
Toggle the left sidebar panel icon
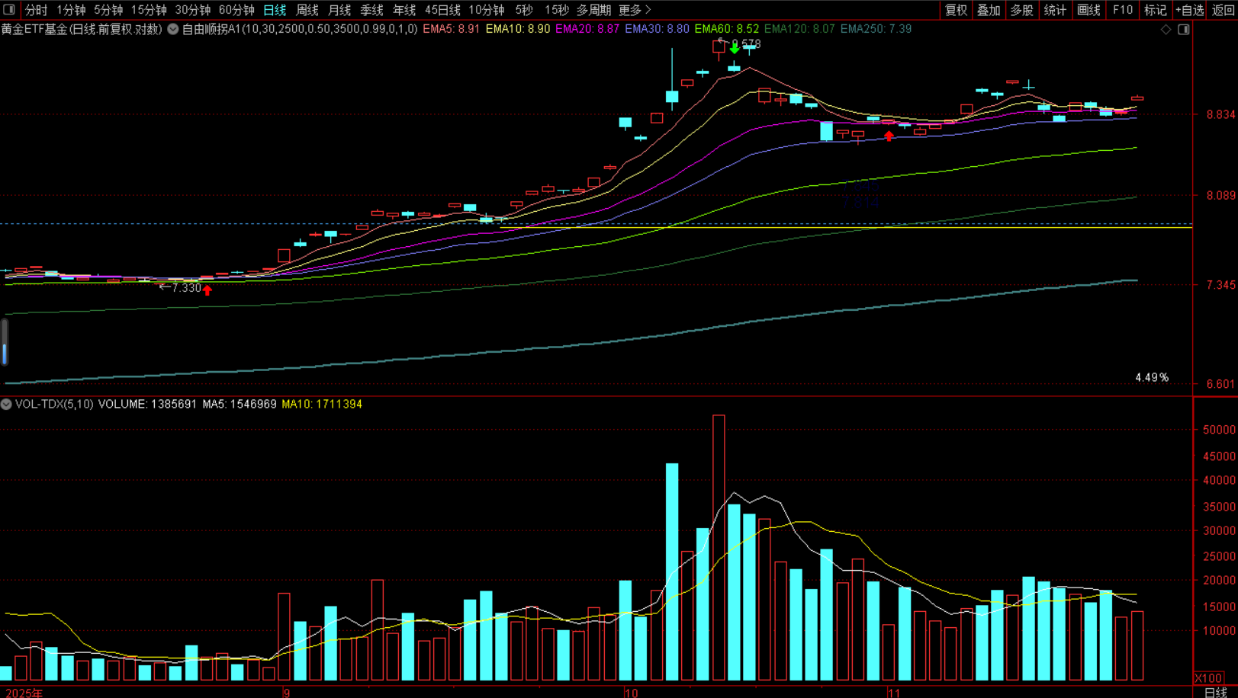pos(9,10)
